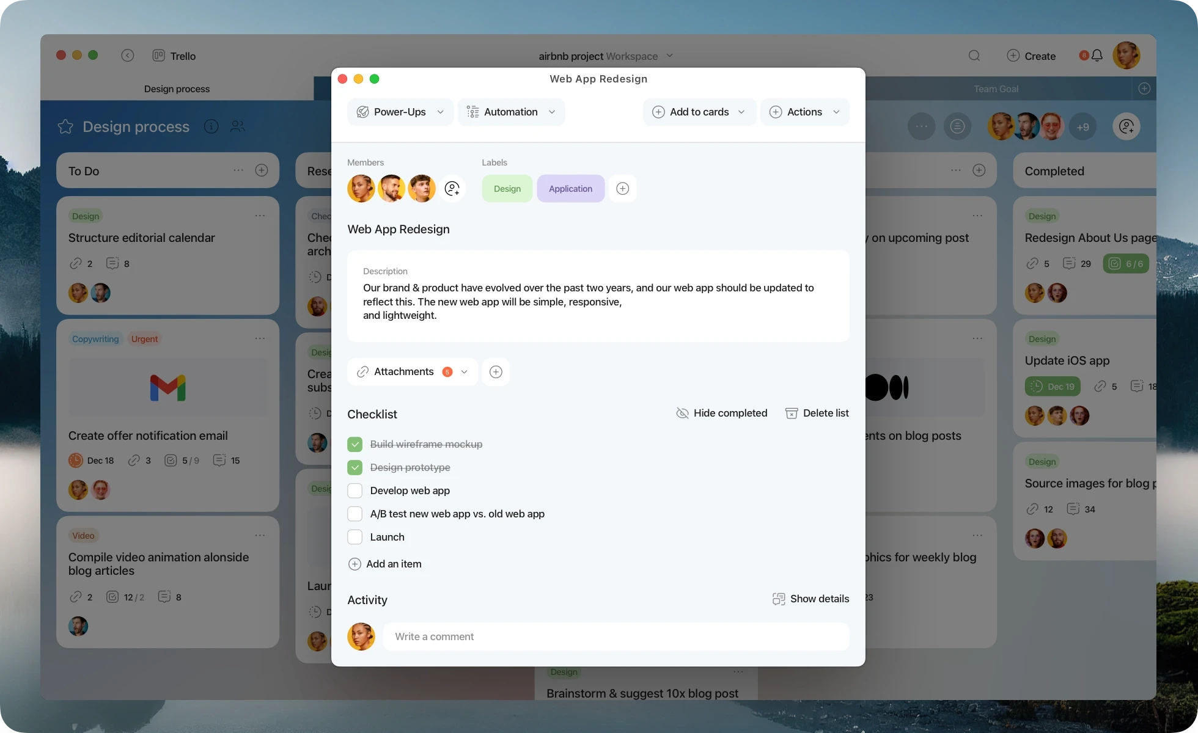This screenshot has width=1198, height=733.
Task: Show activity details
Action: pos(810,599)
